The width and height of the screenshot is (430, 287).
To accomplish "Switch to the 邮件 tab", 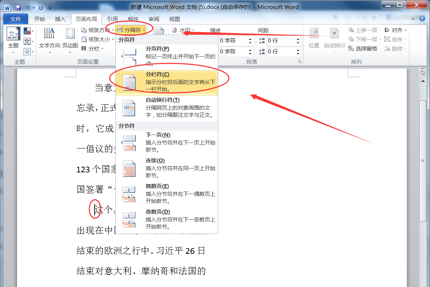I will [133, 19].
